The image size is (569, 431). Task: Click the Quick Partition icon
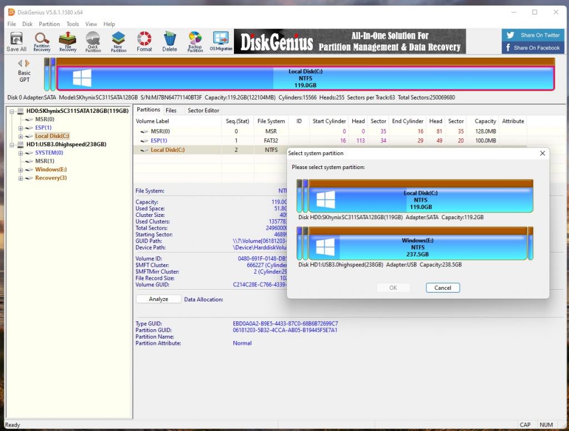click(93, 42)
